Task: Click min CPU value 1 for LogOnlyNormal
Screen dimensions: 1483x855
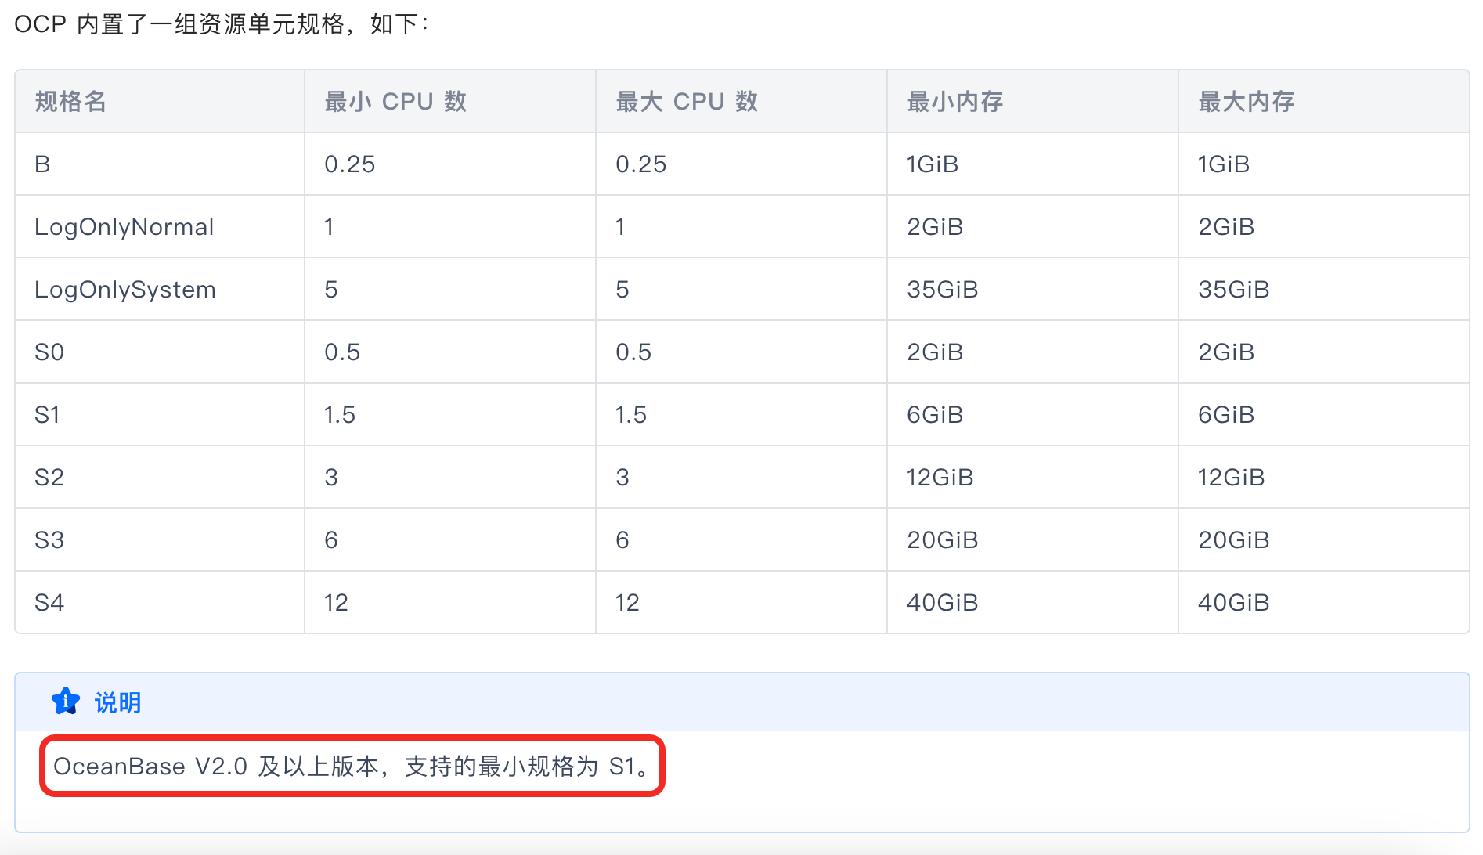Action: click(x=330, y=227)
